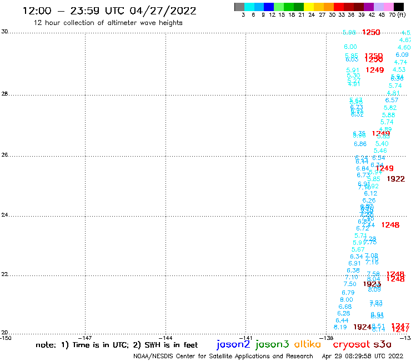411x361 pixels.
Task: Click the wave height value 6.28
Action: click(x=344, y=314)
